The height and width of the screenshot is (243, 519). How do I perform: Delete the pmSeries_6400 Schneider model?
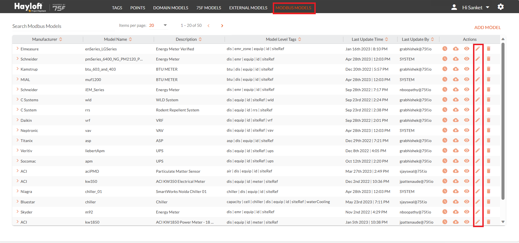coord(489,59)
